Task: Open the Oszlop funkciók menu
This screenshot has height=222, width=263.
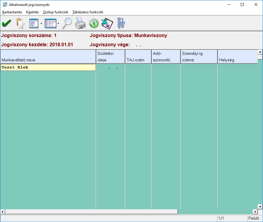Action: (x=55, y=12)
